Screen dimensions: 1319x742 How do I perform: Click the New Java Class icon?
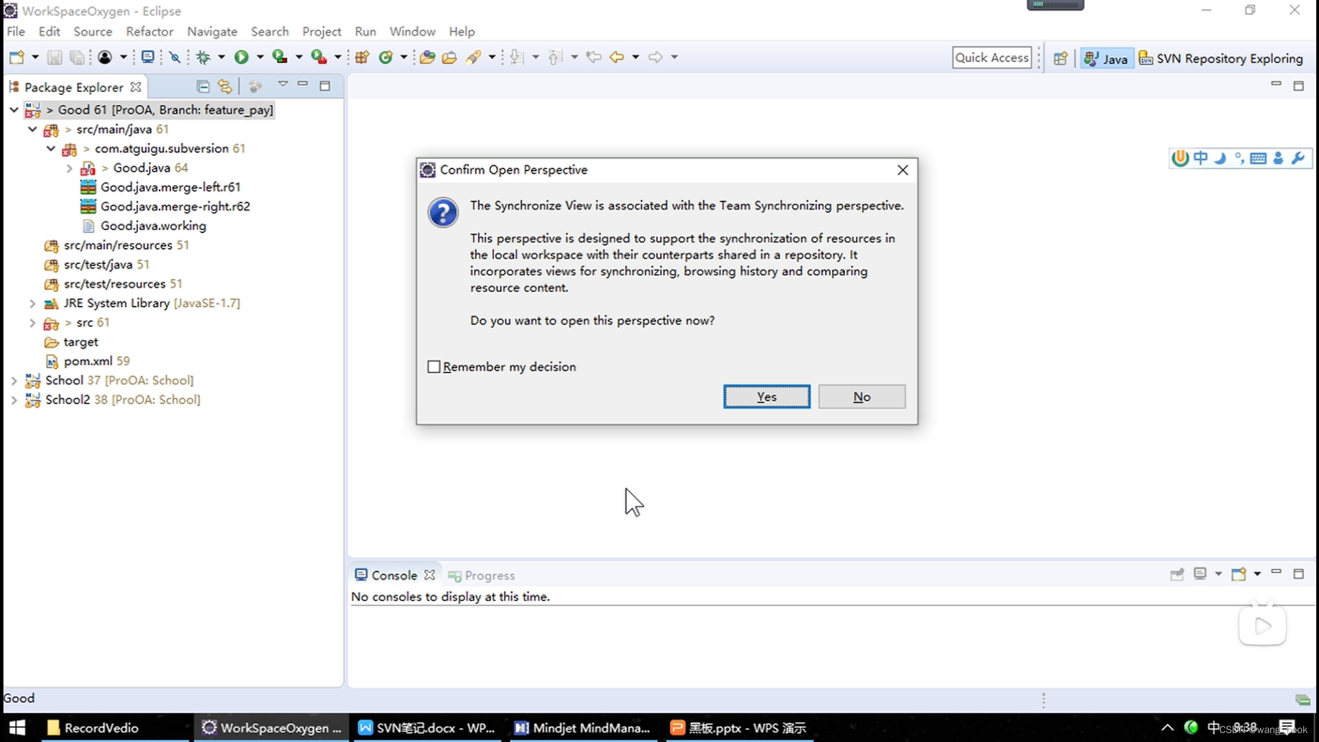tap(385, 57)
